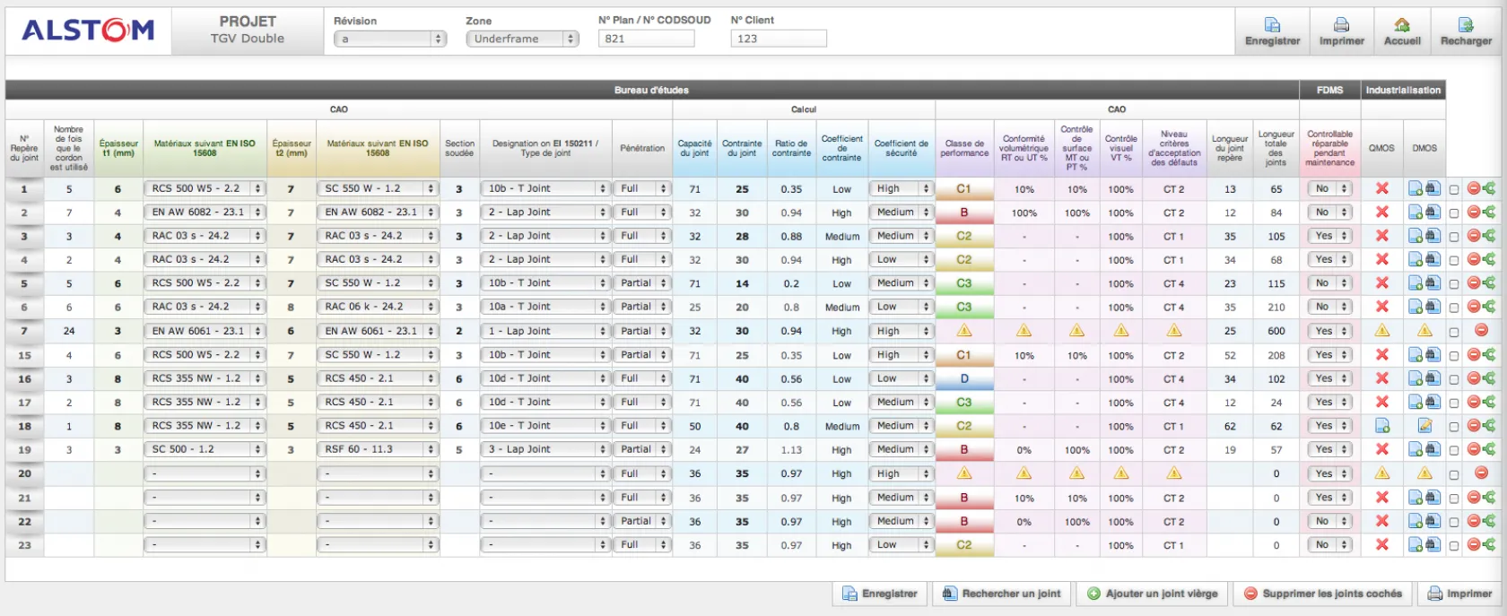Click the FDMS column group header
Image resolution: width=1507 pixels, height=616 pixels.
coord(1328,90)
